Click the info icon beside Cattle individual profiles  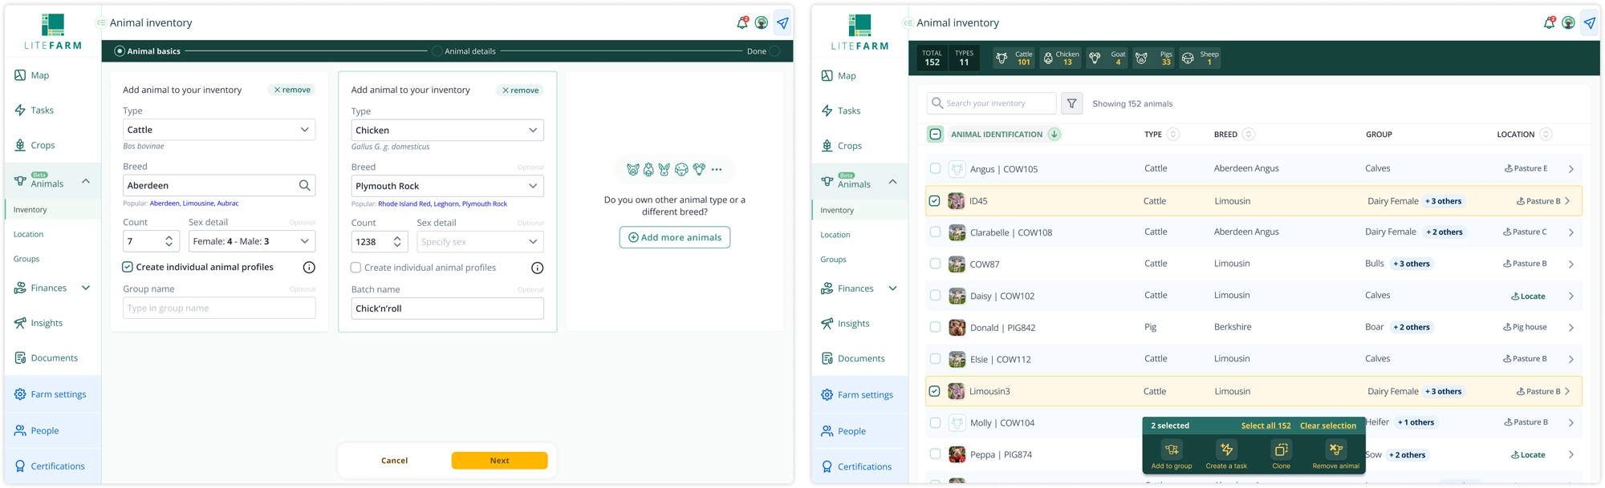click(x=309, y=268)
